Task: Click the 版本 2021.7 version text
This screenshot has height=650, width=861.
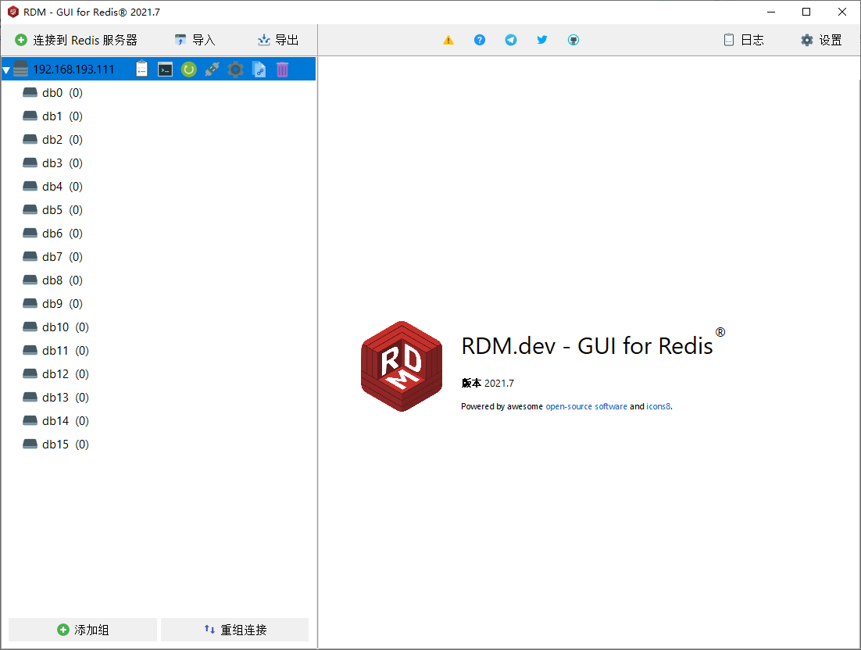Action: click(488, 383)
